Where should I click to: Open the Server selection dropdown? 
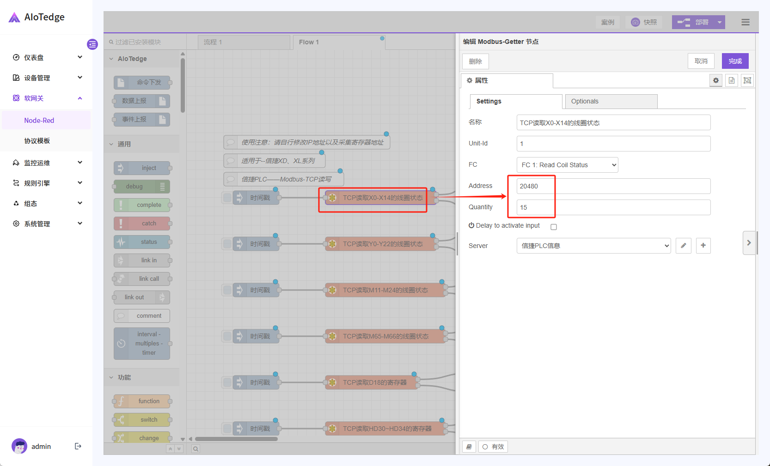point(593,246)
